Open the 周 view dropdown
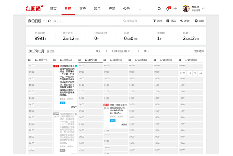Image resolution: width=233 pixels, height=156 pixels. coord(146,51)
